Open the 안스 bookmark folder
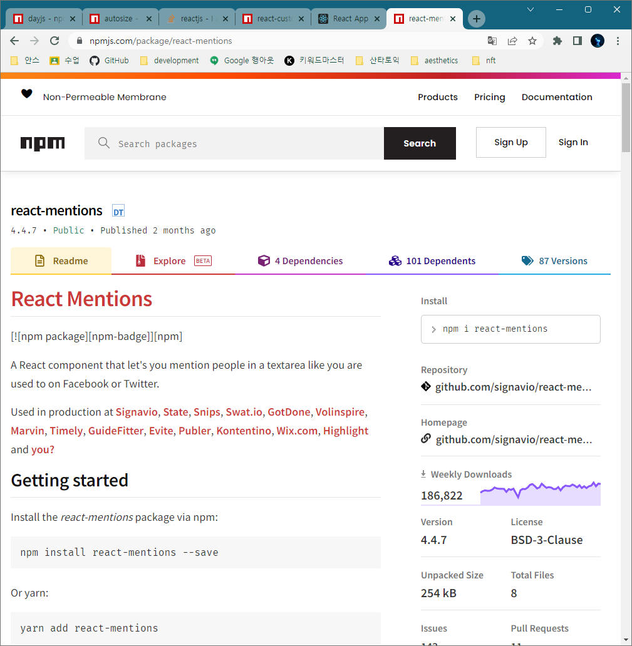The width and height of the screenshot is (632, 646). click(24, 61)
